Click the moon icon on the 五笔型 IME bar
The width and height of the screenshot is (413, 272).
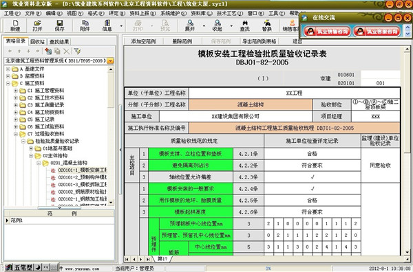[x=38, y=267]
